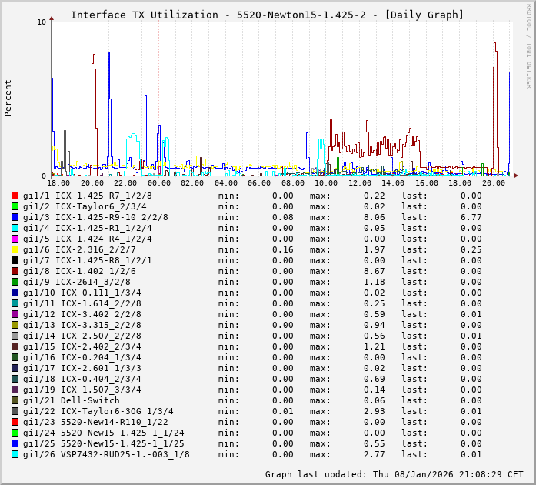Click max value 1.18 for gi1/9

[375, 282]
